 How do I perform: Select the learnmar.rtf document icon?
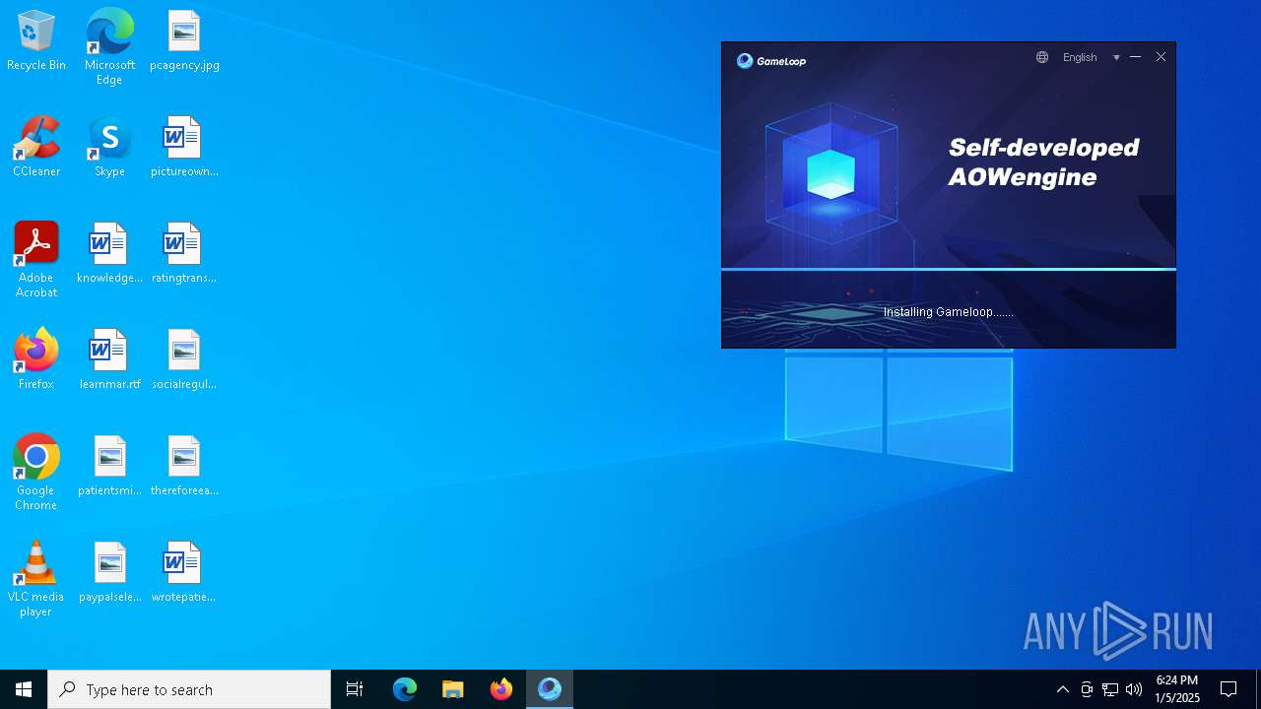(109, 360)
